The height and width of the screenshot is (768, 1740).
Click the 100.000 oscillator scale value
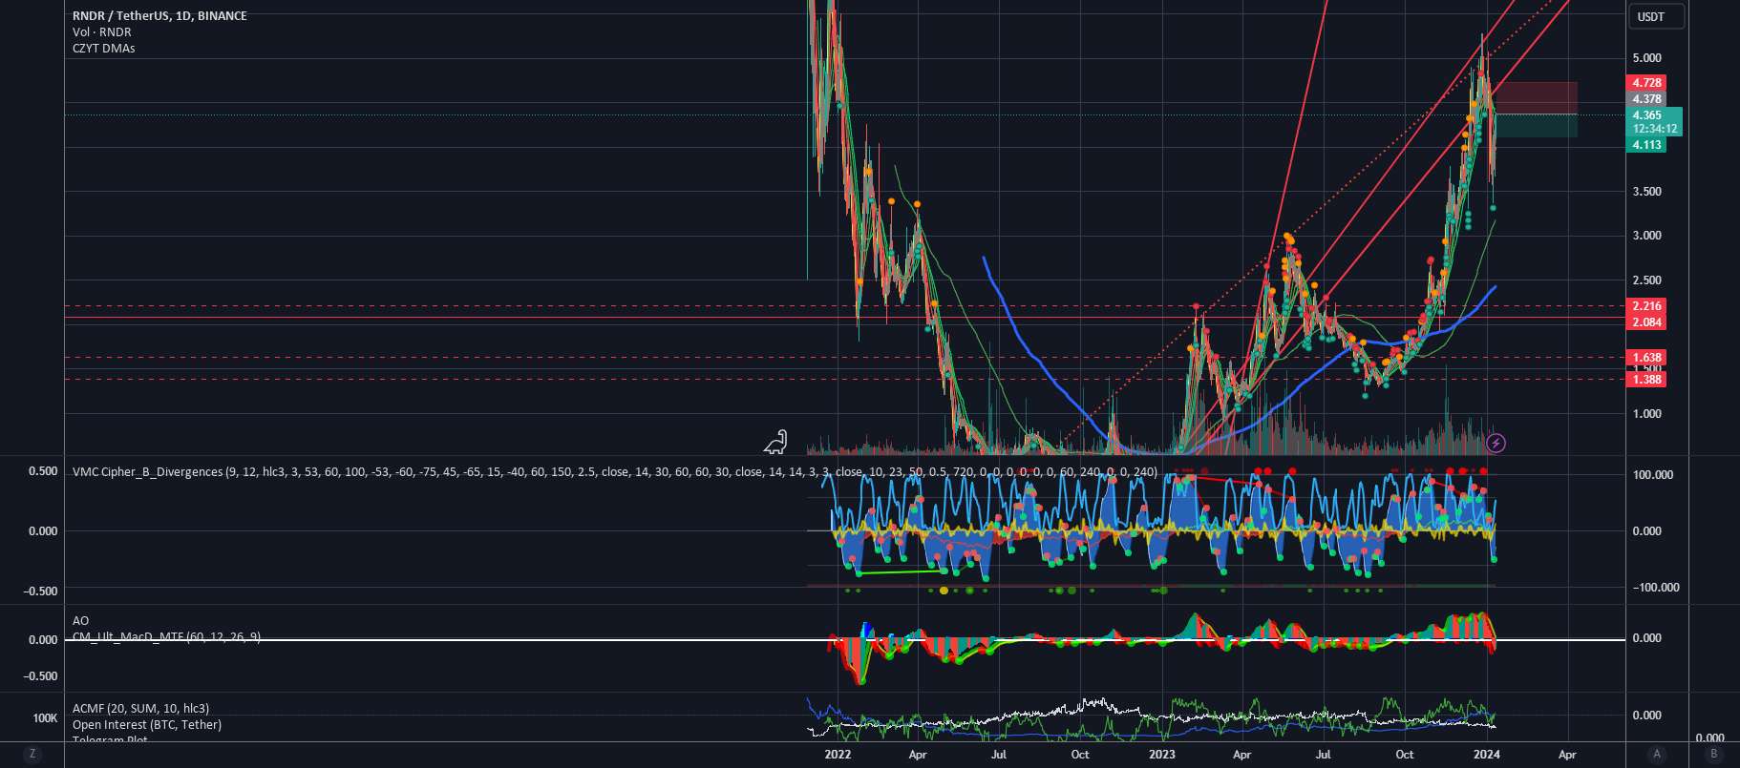(x=1652, y=475)
